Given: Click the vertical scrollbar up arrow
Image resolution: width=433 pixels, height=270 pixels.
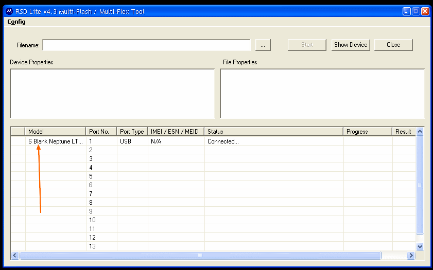Looking at the screenshot, I should pos(420,131).
